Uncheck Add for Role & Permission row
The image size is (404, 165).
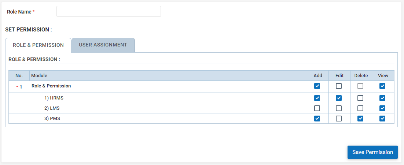pos(317,86)
